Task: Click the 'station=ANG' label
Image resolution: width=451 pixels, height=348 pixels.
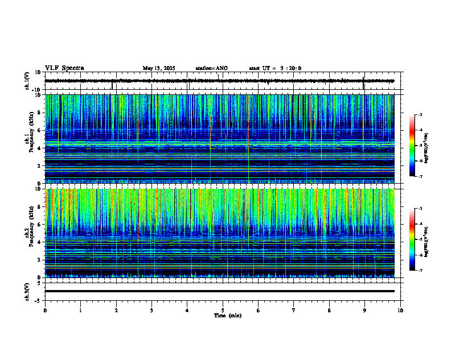Action: click(x=211, y=68)
